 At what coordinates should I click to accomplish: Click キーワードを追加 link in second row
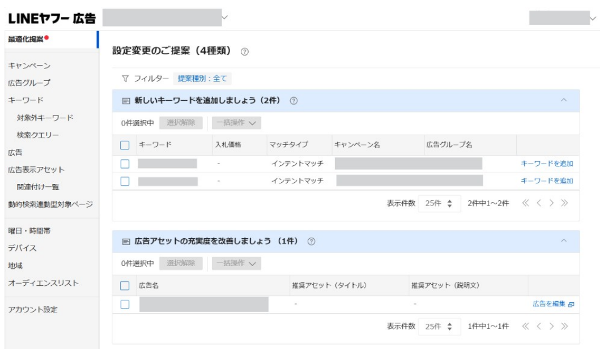click(547, 181)
